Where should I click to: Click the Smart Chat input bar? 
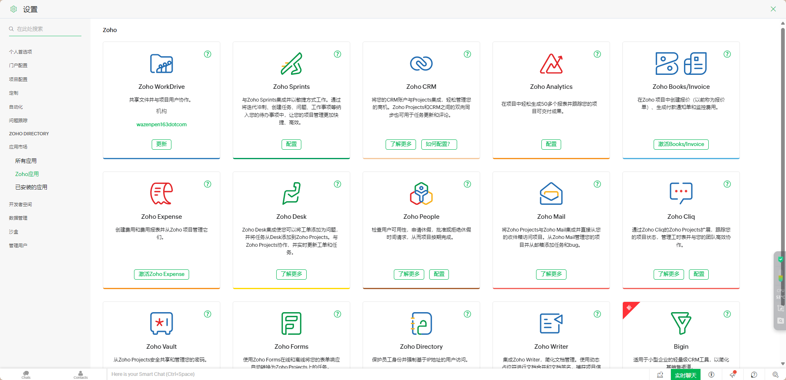378,374
